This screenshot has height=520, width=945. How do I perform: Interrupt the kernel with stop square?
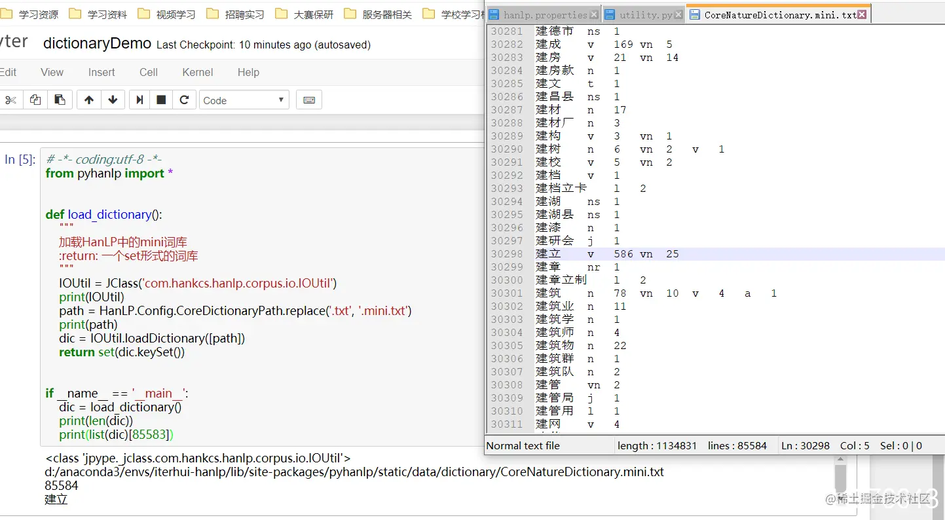pyautogui.click(x=161, y=100)
